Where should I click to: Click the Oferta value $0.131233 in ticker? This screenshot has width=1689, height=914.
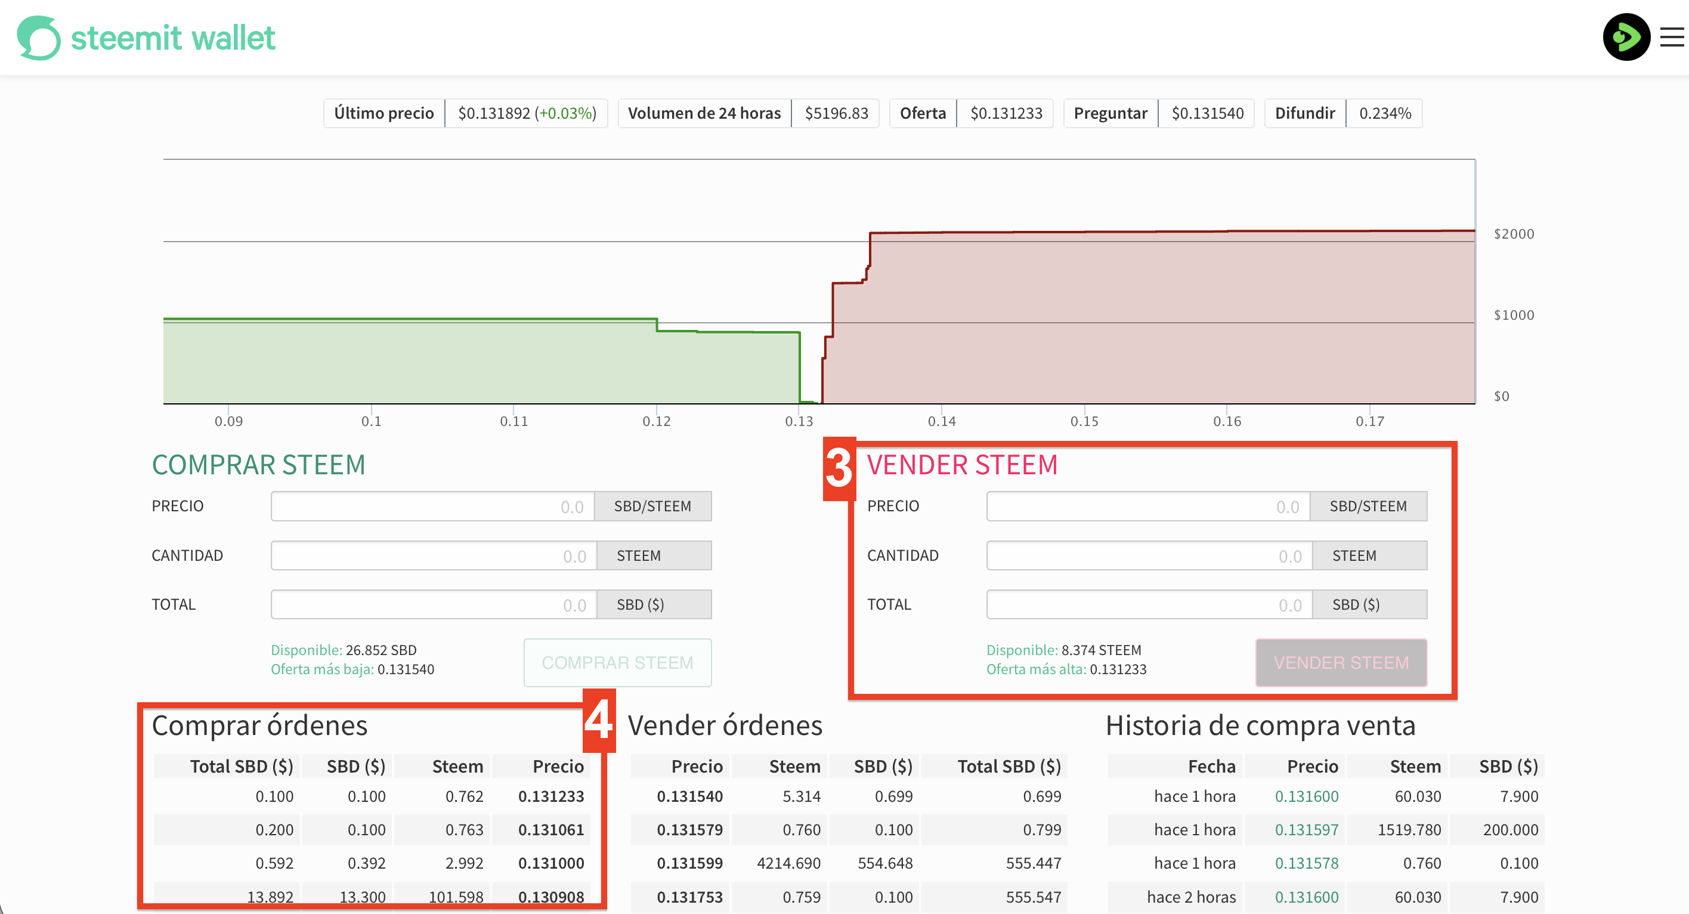click(1007, 113)
